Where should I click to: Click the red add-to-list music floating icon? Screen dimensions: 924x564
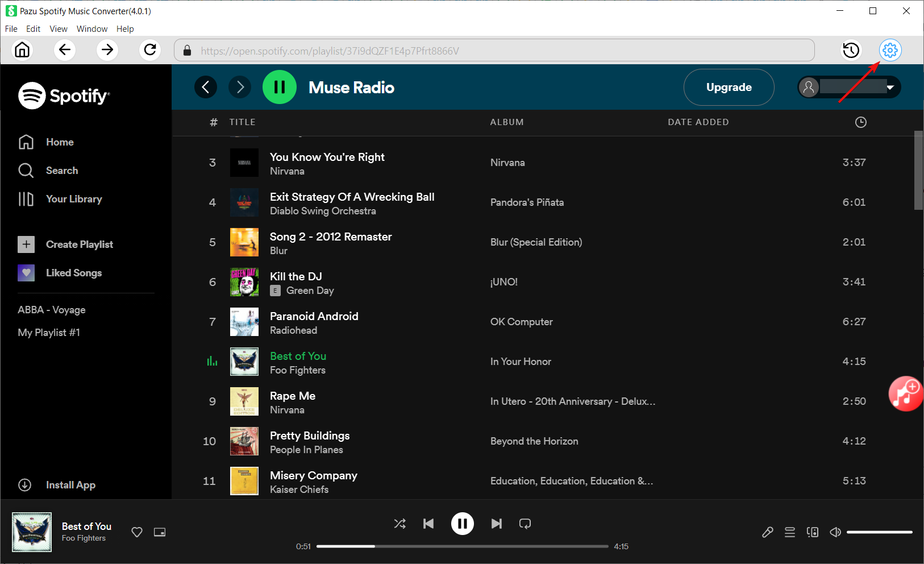906,393
